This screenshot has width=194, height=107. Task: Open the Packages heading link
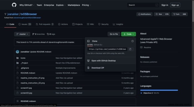pyautogui.click(x=145, y=71)
